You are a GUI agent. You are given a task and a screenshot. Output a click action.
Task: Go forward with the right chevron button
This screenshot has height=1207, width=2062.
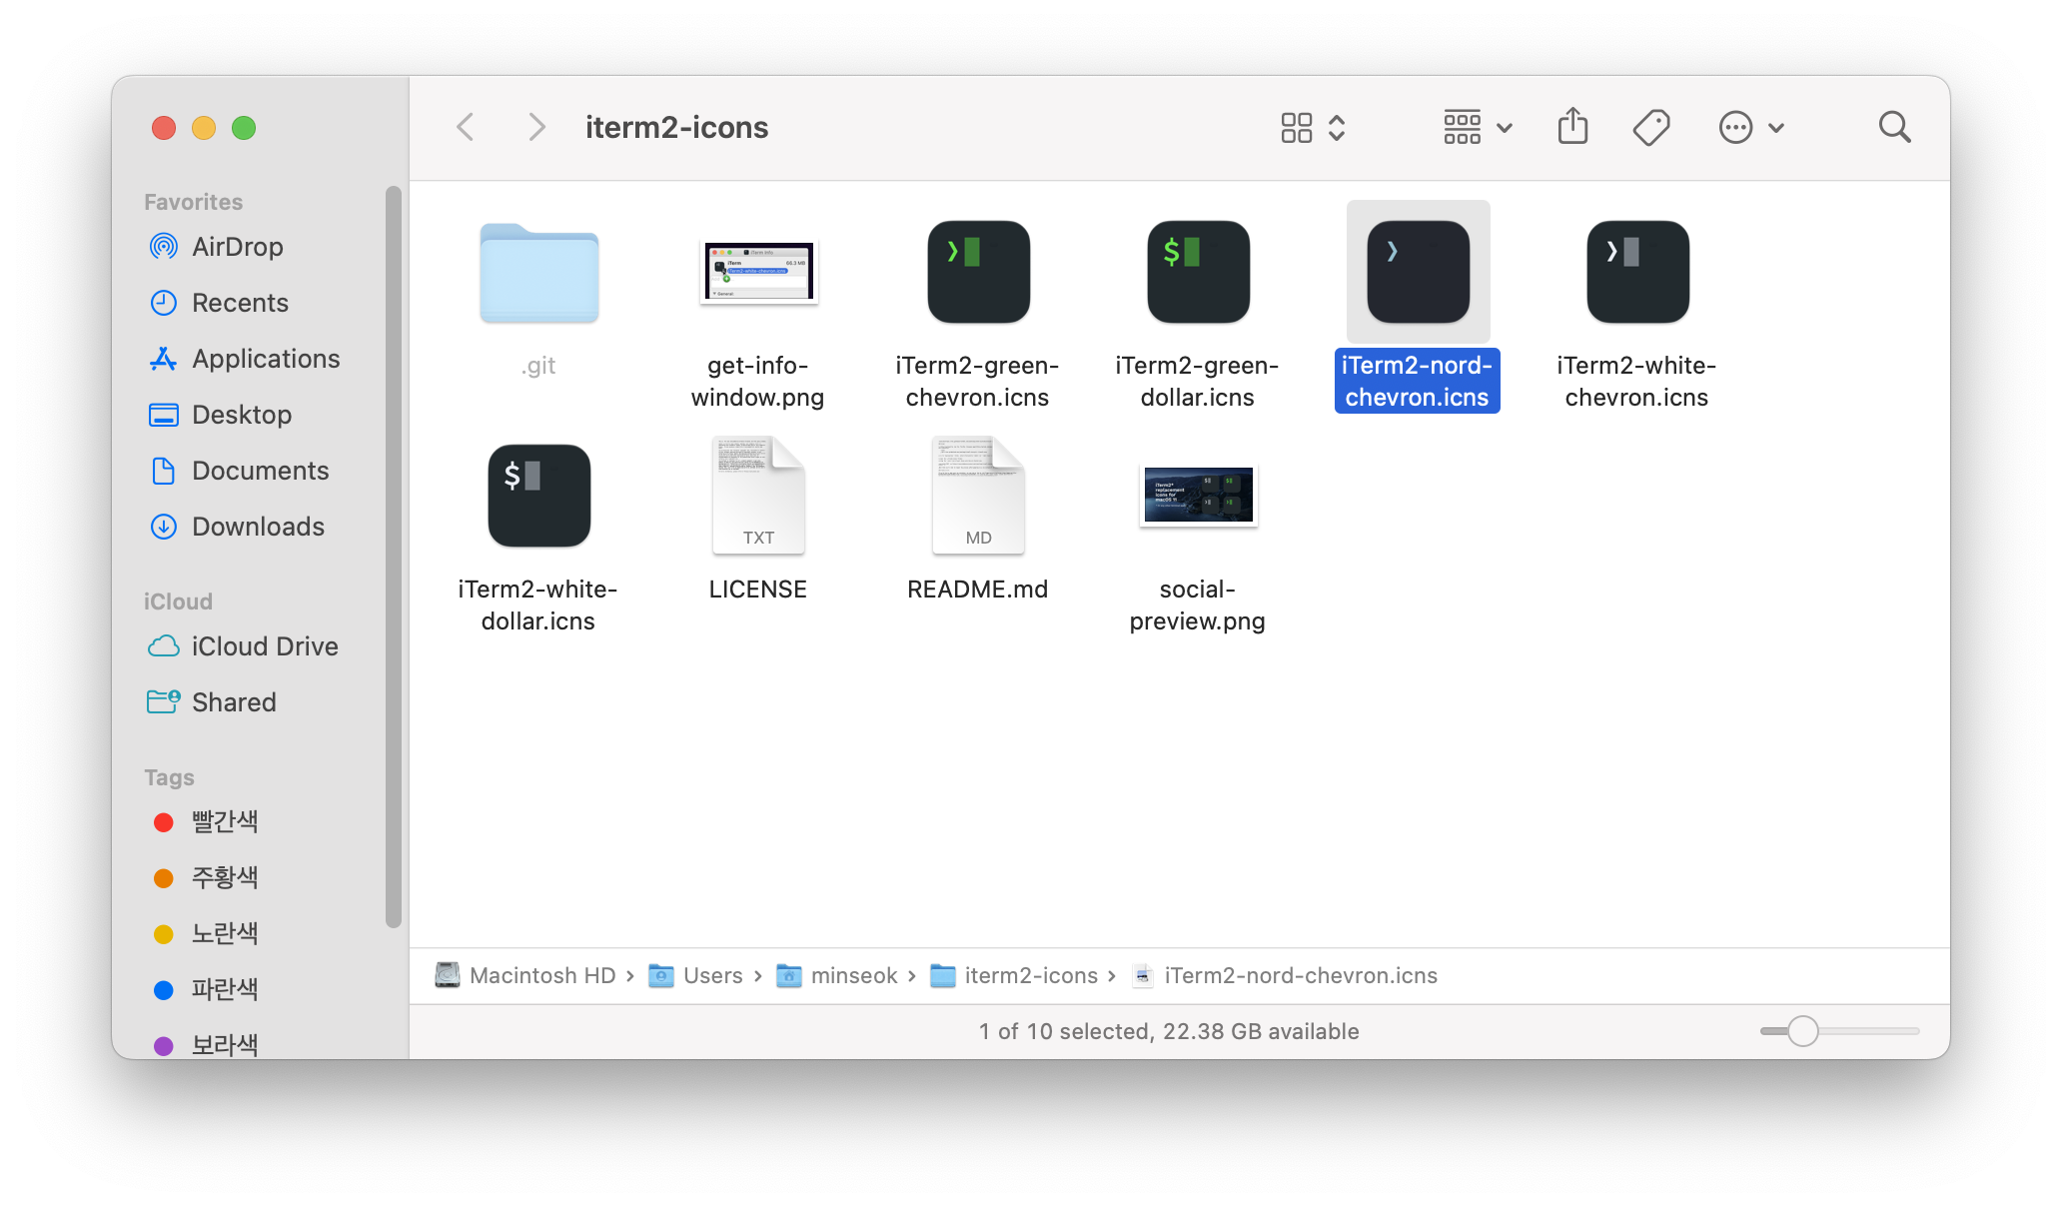pyautogui.click(x=536, y=127)
